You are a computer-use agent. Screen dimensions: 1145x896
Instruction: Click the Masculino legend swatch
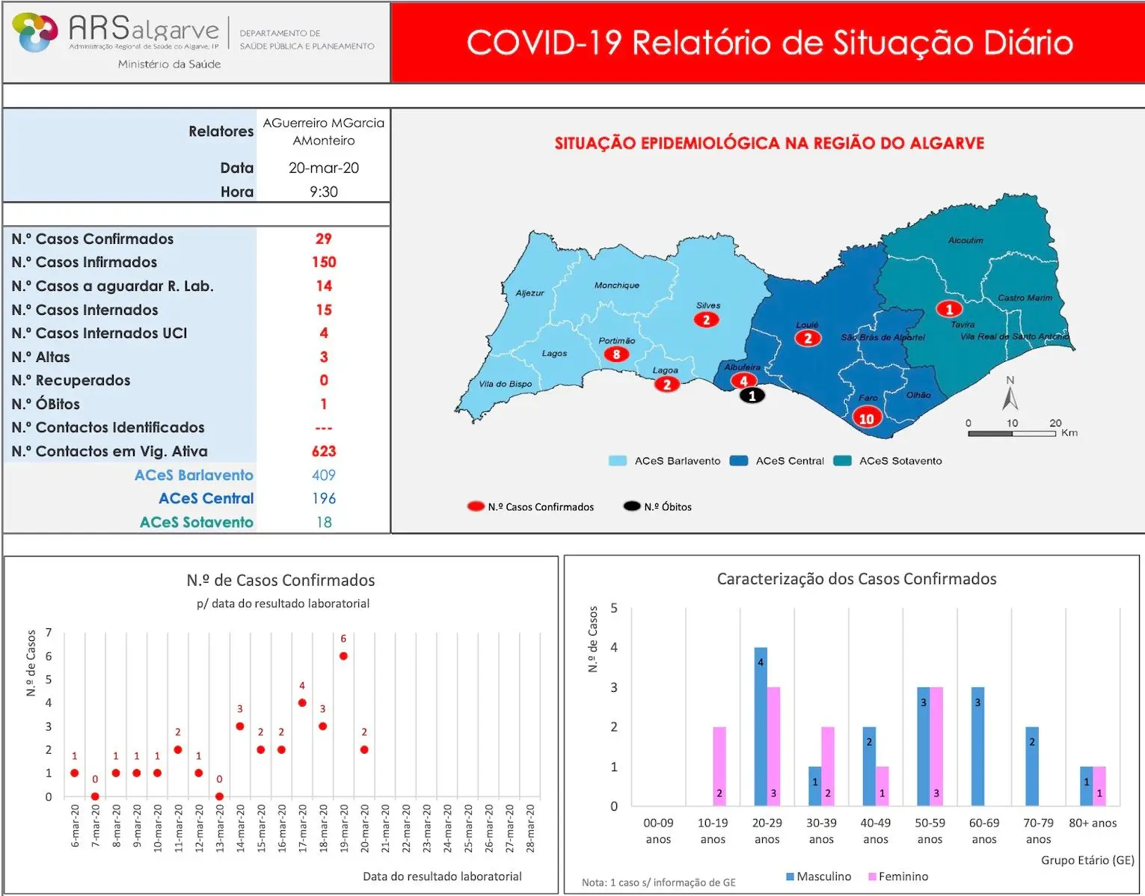[790, 877]
